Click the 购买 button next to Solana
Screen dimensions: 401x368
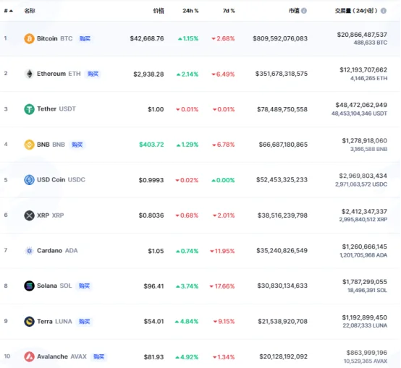tap(84, 286)
